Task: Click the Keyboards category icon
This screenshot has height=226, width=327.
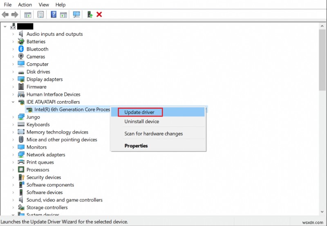Action: [x=21, y=124]
